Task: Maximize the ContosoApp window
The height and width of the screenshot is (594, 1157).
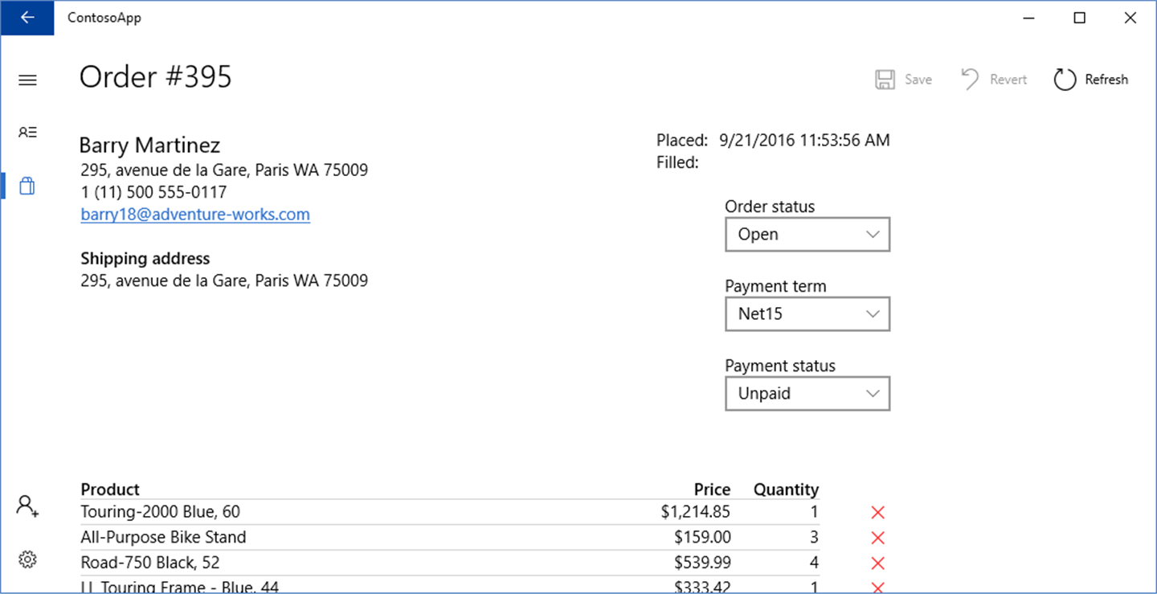Action: tap(1080, 18)
